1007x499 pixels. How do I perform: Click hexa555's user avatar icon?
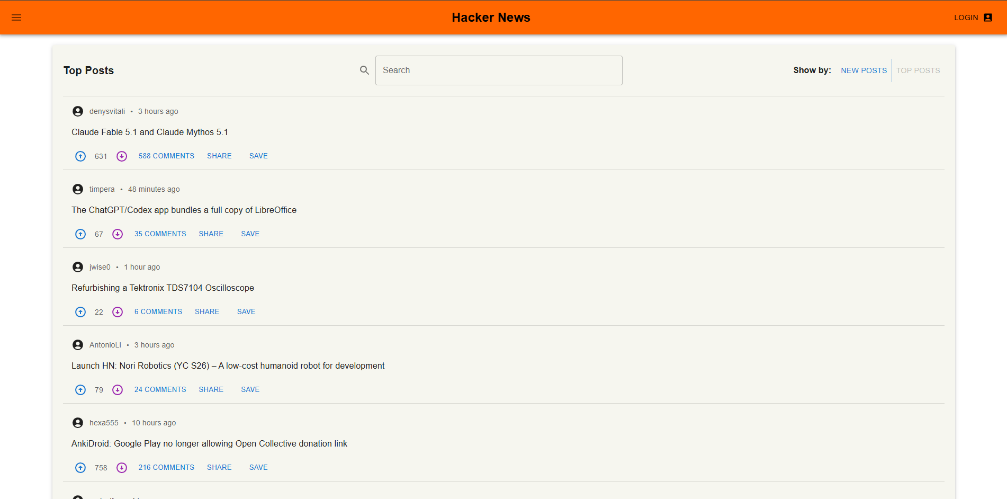click(x=78, y=423)
